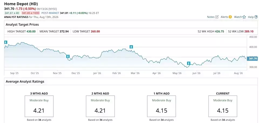The image size is (259, 123).
Task: Click the Help link
Action: [251, 17]
